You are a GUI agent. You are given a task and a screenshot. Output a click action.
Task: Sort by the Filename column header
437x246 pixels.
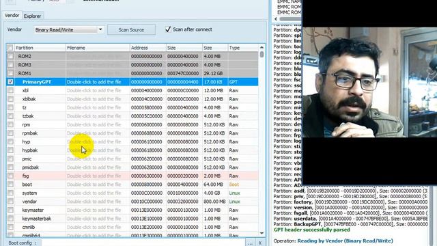click(98, 48)
